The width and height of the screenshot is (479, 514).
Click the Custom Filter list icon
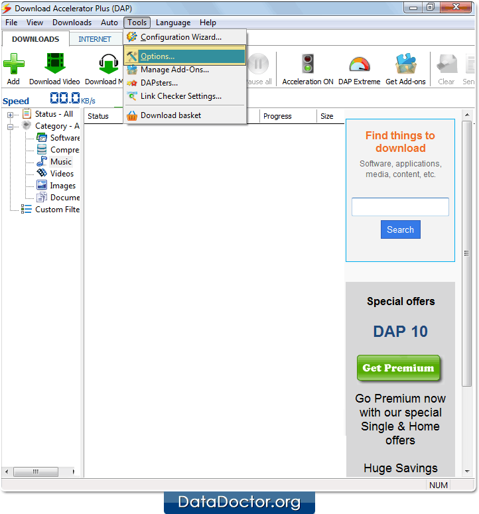(x=27, y=209)
